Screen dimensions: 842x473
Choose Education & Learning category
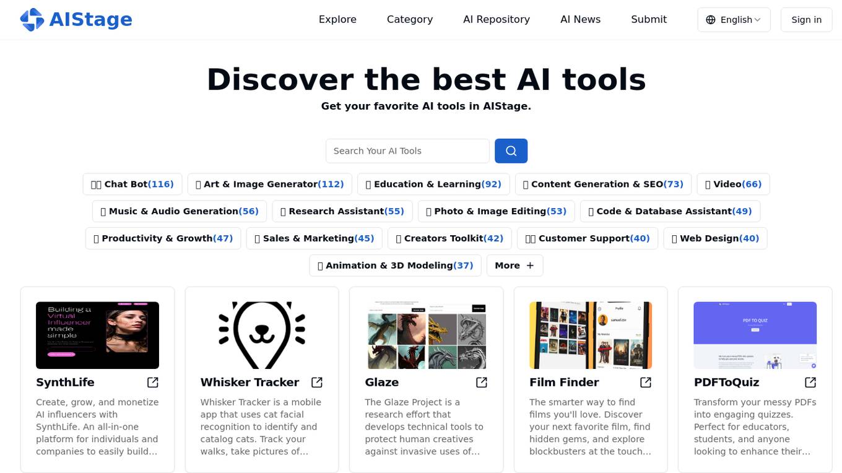(x=433, y=184)
